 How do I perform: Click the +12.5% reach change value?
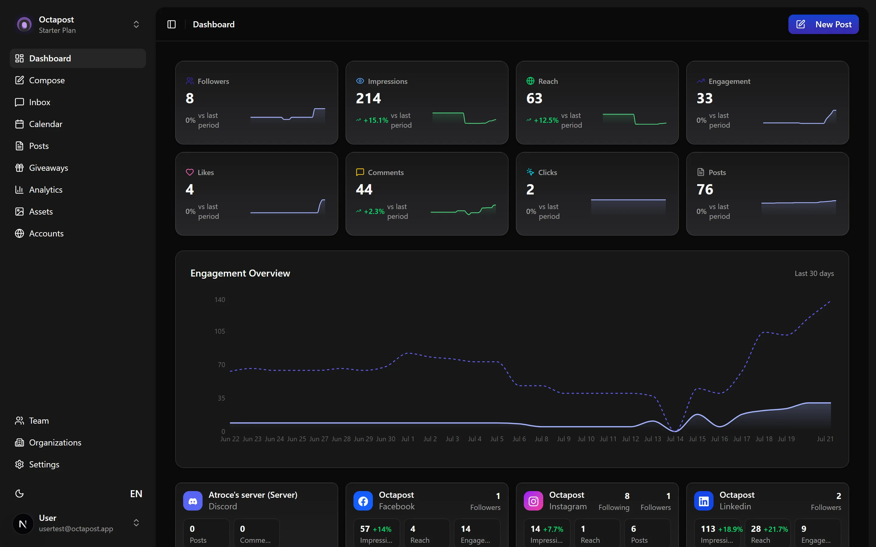(x=546, y=120)
